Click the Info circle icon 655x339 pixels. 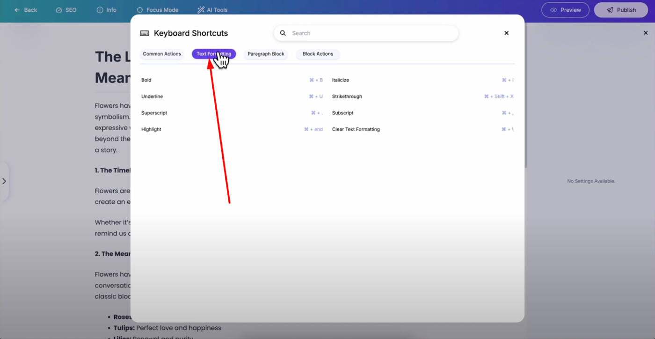[100, 10]
